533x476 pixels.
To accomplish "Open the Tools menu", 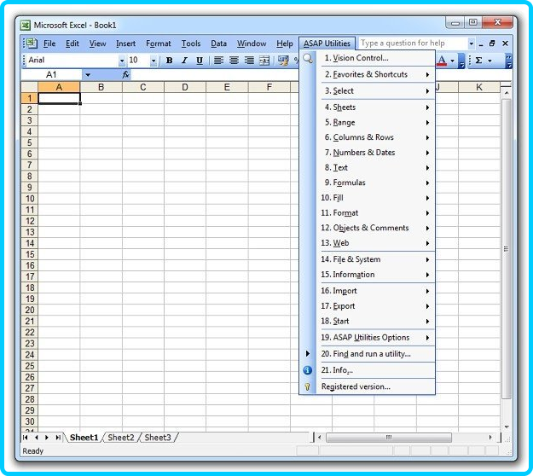I will (191, 44).
